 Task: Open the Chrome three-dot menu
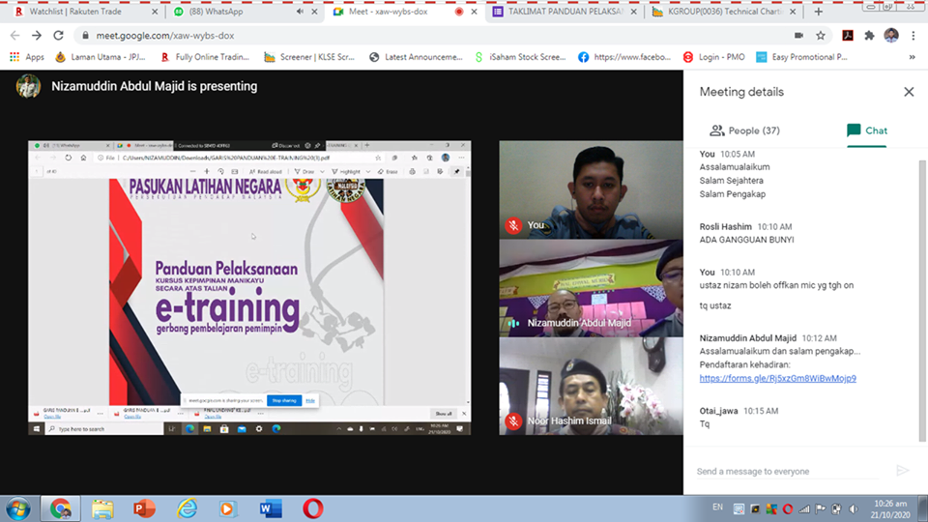tap(913, 36)
